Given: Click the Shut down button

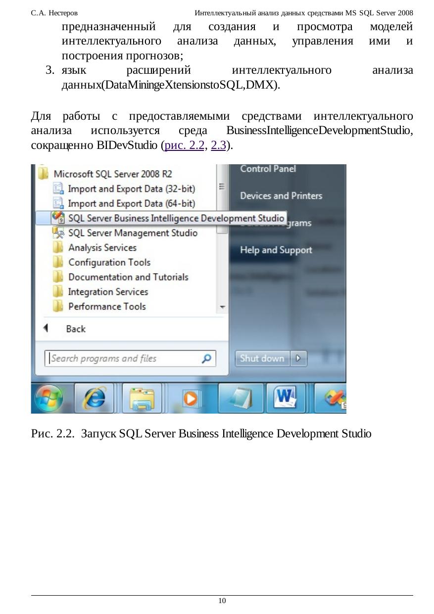Looking at the screenshot, I should click(x=262, y=359).
